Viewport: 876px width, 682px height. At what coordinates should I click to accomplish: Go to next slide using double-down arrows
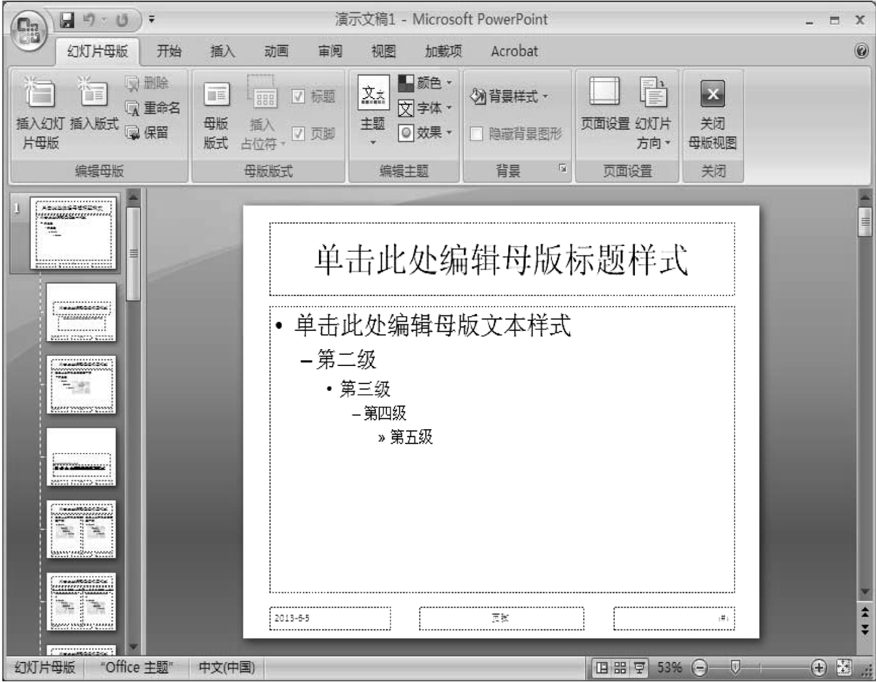tap(865, 630)
